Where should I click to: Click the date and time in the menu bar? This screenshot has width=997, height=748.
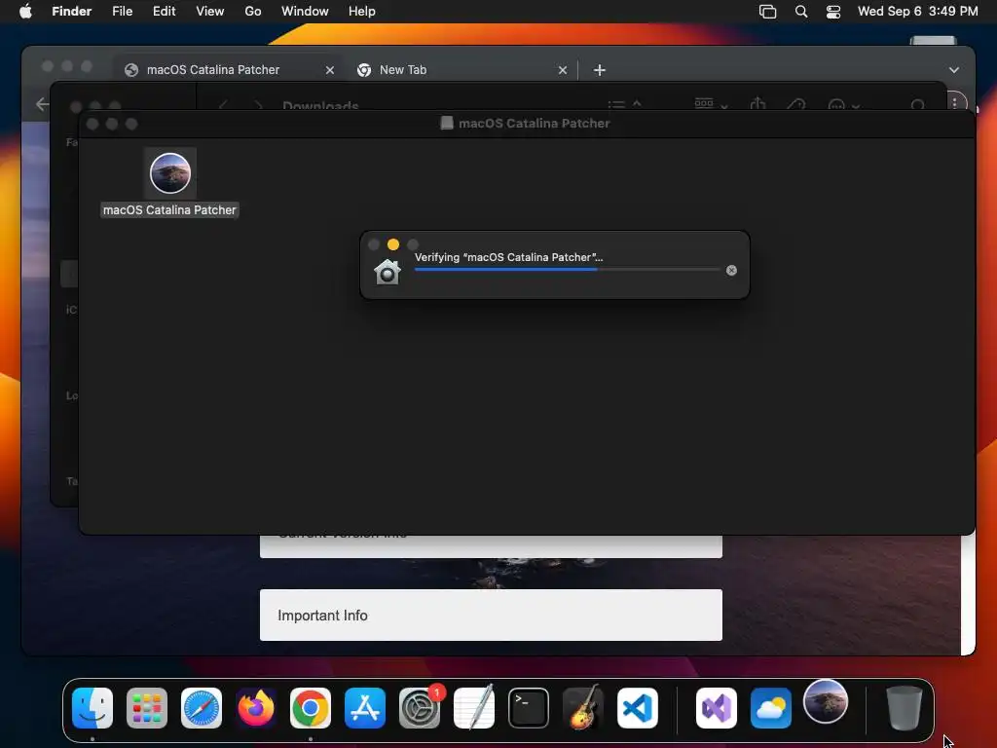point(917,11)
